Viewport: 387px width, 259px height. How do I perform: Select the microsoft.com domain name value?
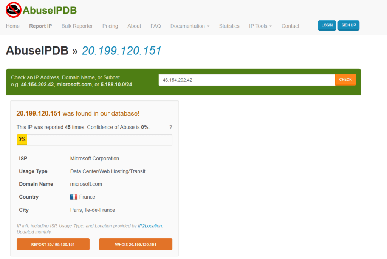[86, 184]
